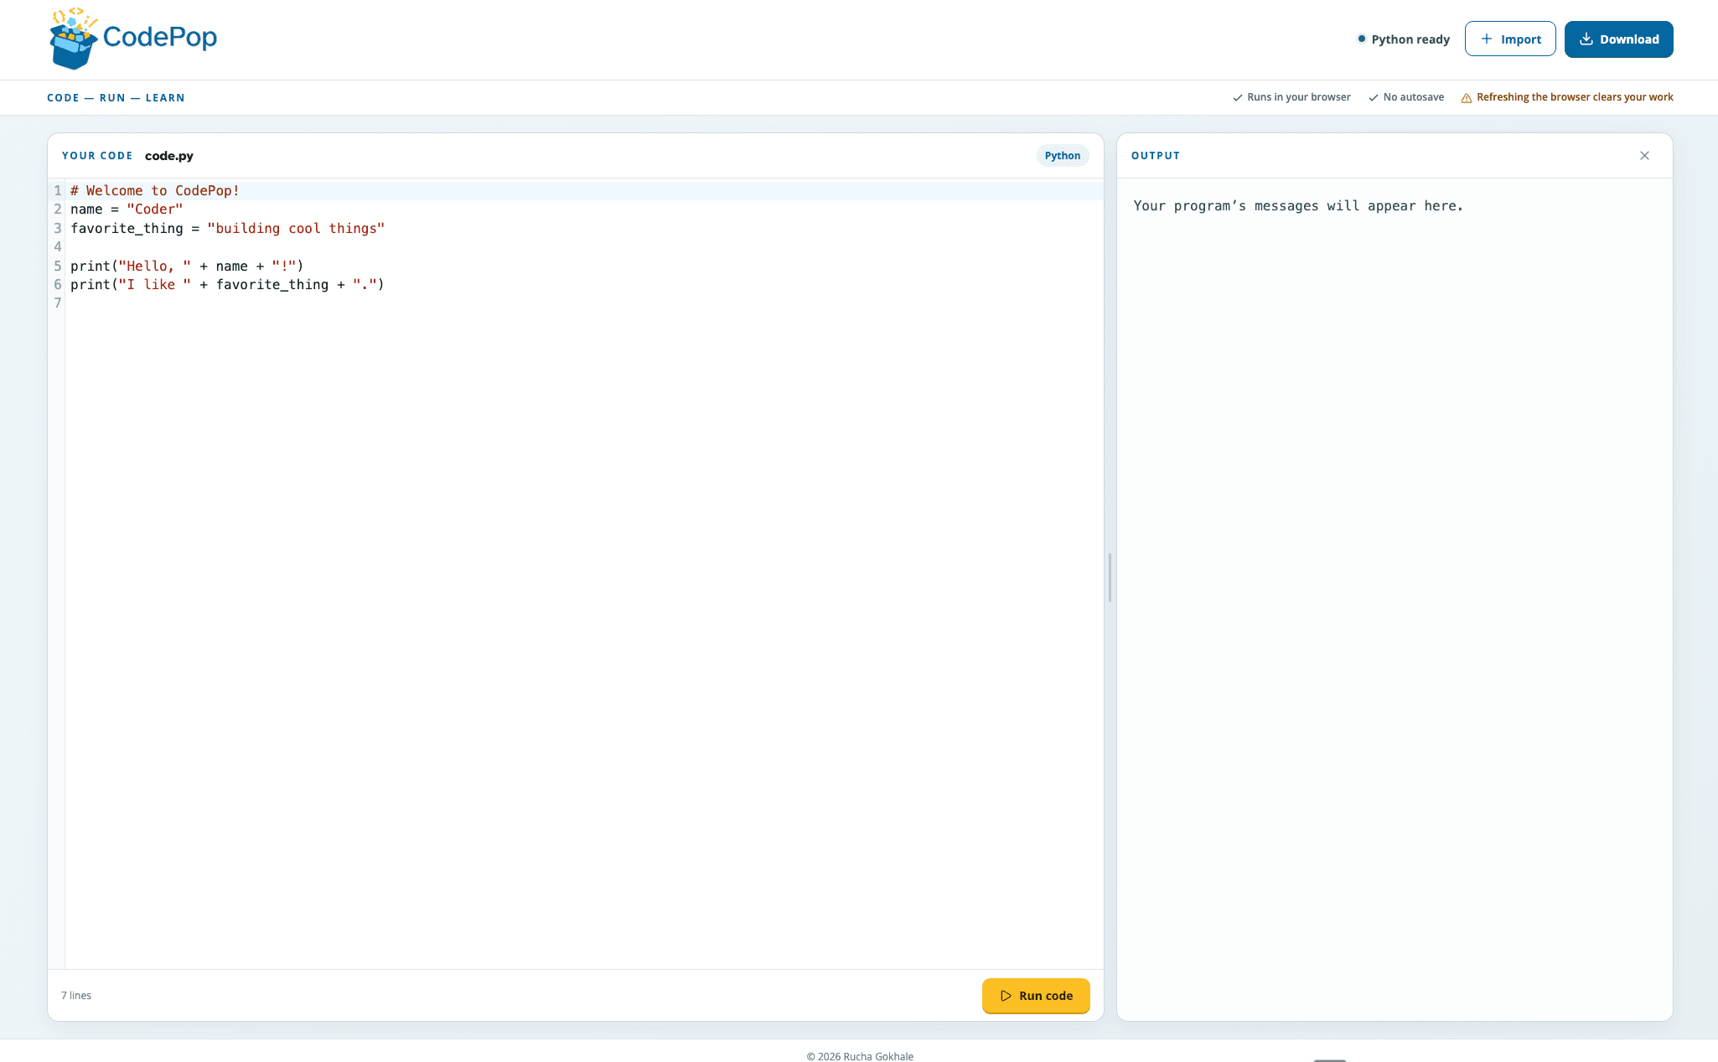Click the code.py file name
1718x1062 pixels.
(169, 156)
